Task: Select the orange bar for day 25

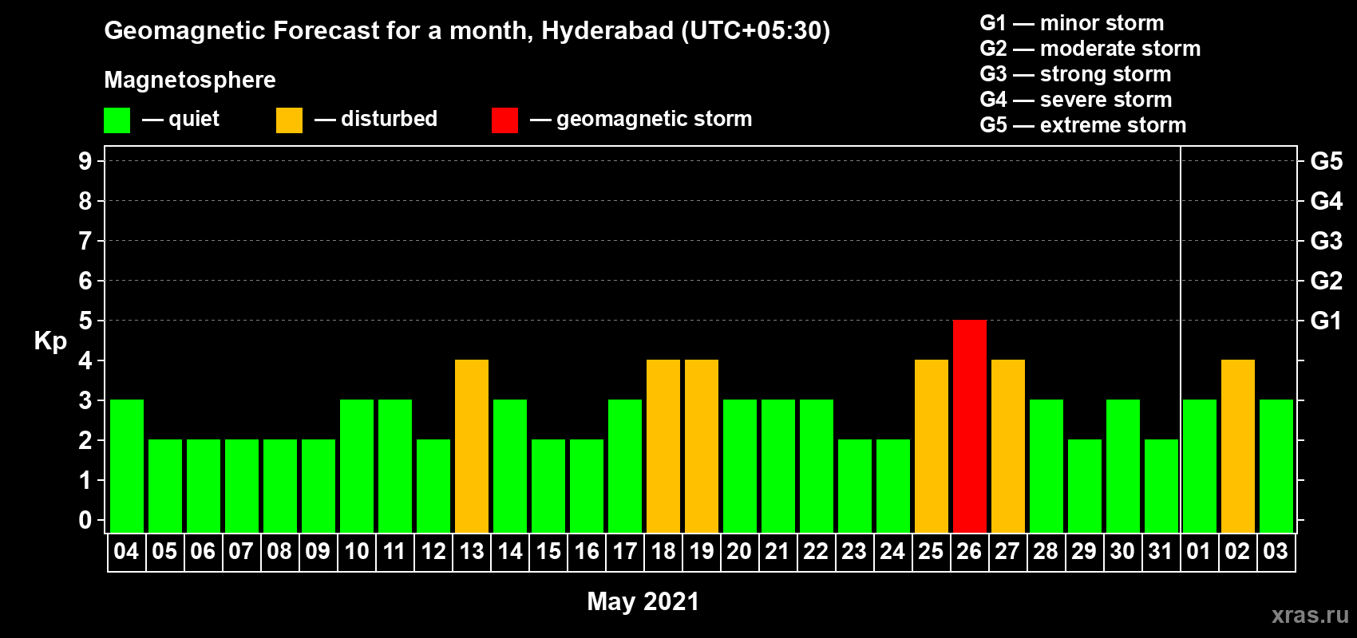Action: [x=932, y=446]
